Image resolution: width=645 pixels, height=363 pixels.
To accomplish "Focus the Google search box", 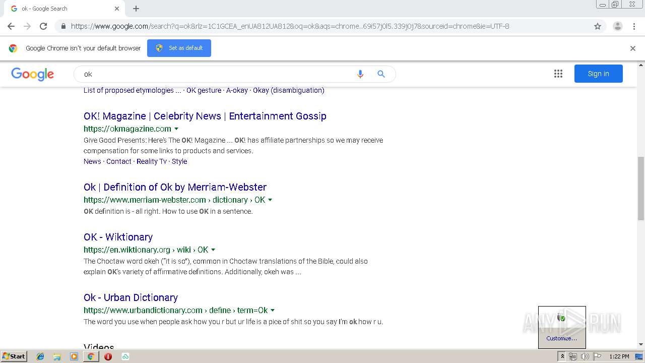I will 214,74.
